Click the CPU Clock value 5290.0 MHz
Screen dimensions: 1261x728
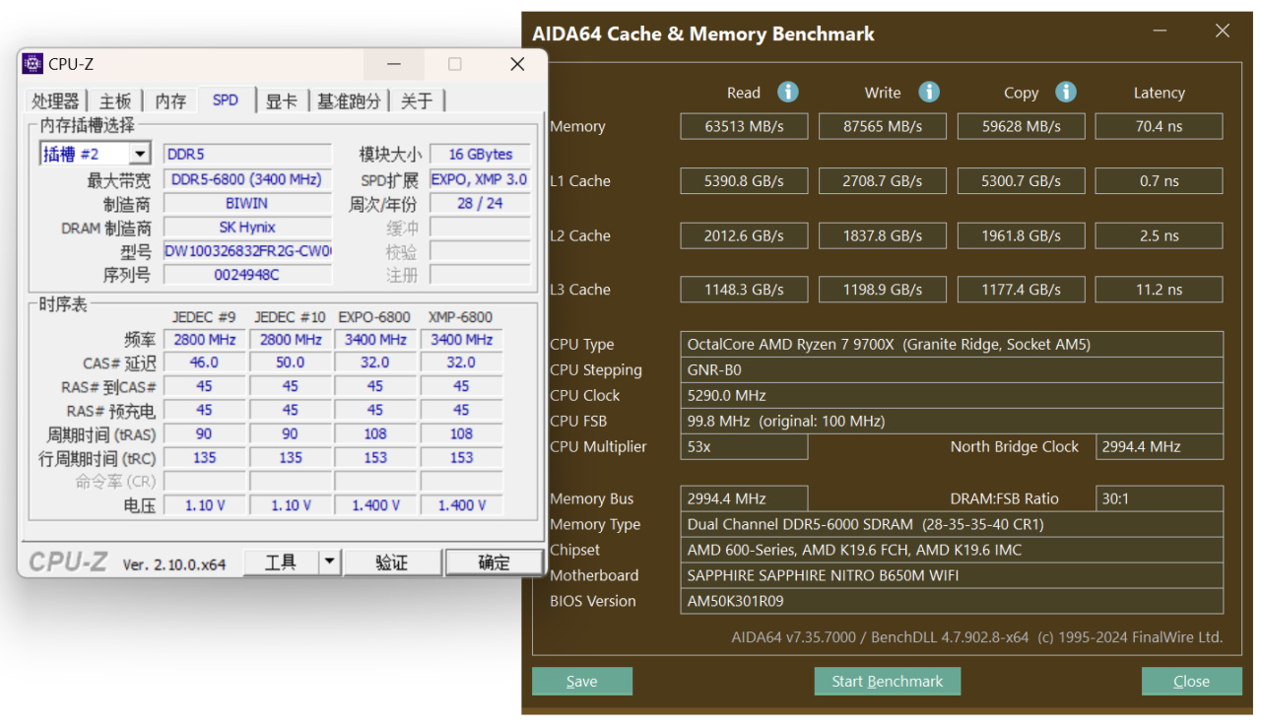point(952,395)
